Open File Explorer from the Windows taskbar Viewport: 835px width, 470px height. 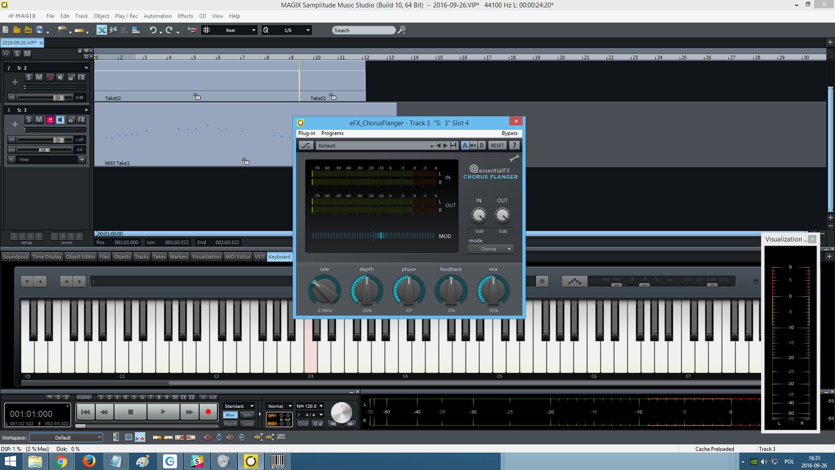tap(34, 461)
